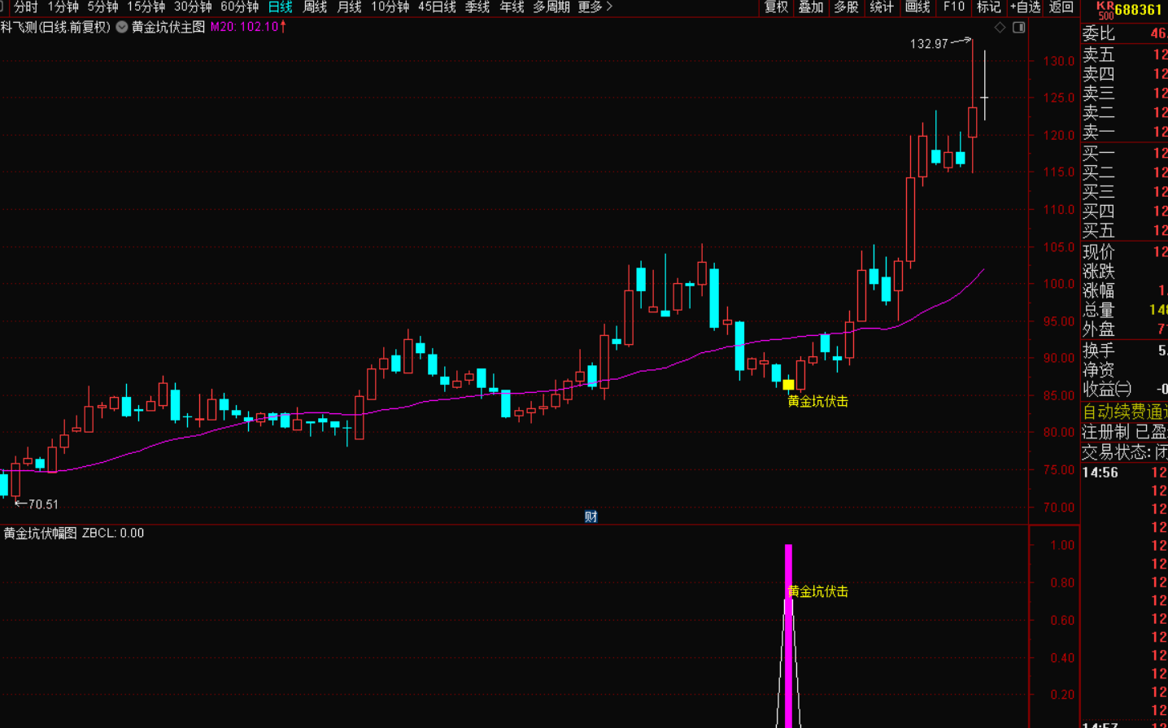Click the yellow 黄金坑伏击 signal candle
The width and height of the screenshot is (1168, 728).
(x=788, y=385)
